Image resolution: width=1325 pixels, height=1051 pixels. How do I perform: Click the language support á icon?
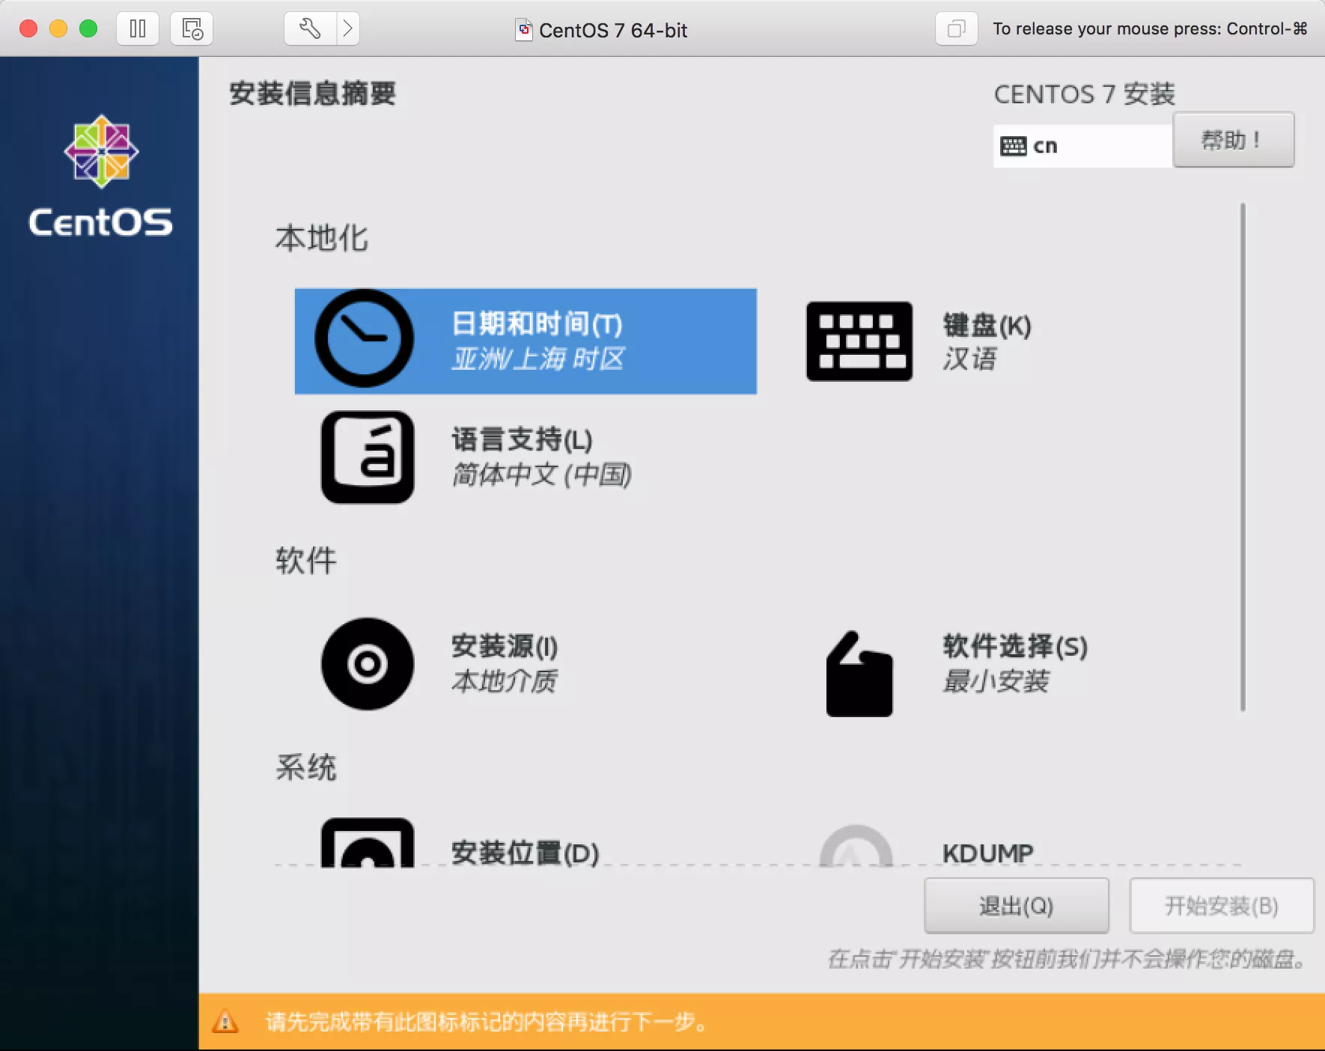368,457
